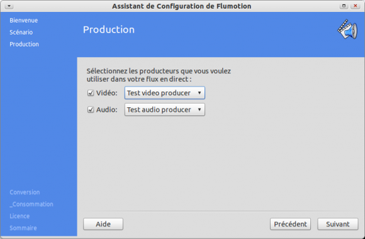The width and height of the screenshot is (365, 239).
Task: Open the Test audio producer dropdown
Action: click(165, 110)
